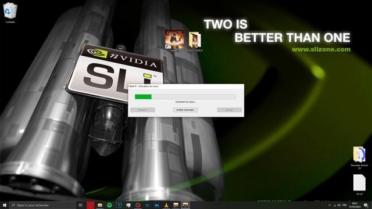Viewport: 372px width, 209px height.
Task: Open the active Fable III taskbar icon
Action: tap(185, 205)
